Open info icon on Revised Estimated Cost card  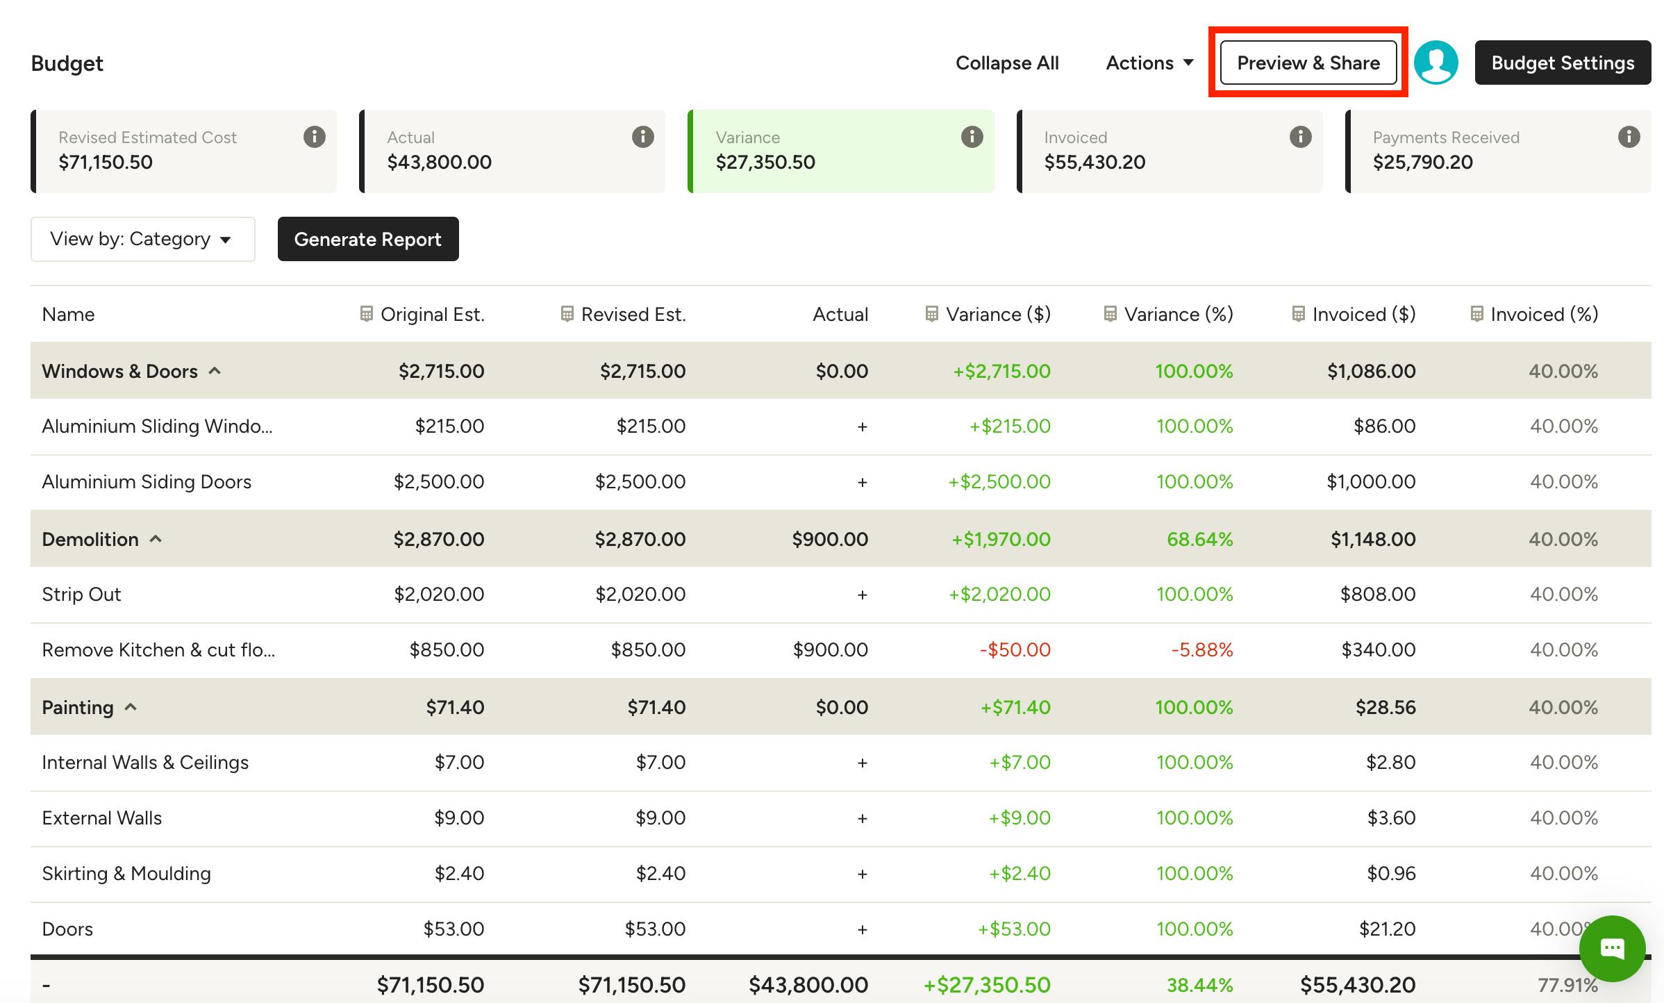point(315,137)
